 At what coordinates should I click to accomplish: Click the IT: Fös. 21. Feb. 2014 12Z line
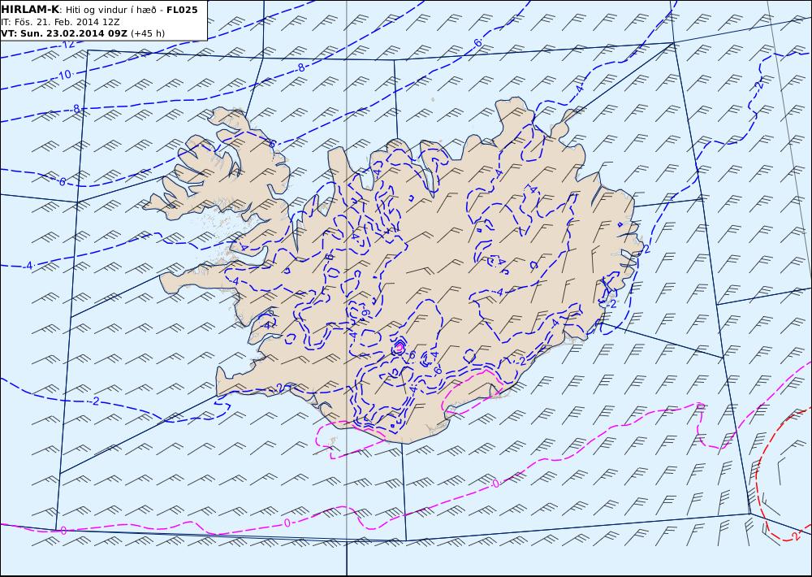(x=61, y=22)
